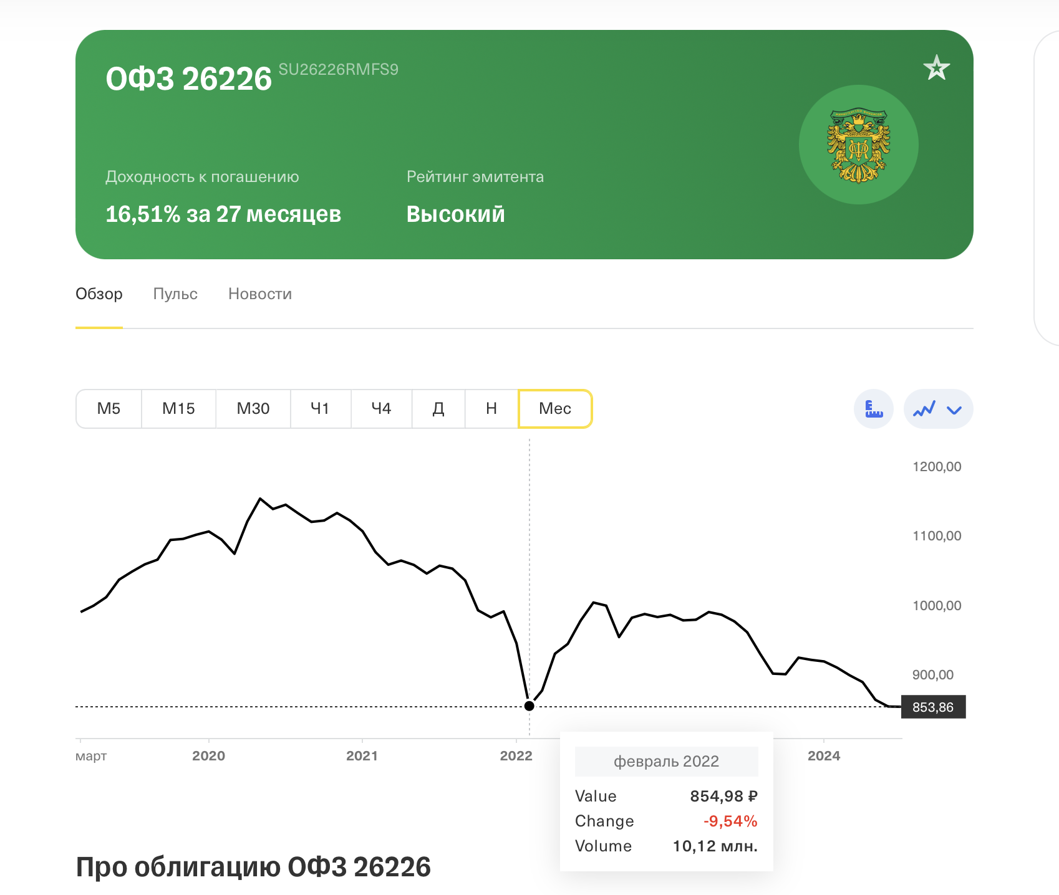This screenshot has width=1059, height=895.
Task: Open the ruler measurement tool
Action: click(x=874, y=409)
